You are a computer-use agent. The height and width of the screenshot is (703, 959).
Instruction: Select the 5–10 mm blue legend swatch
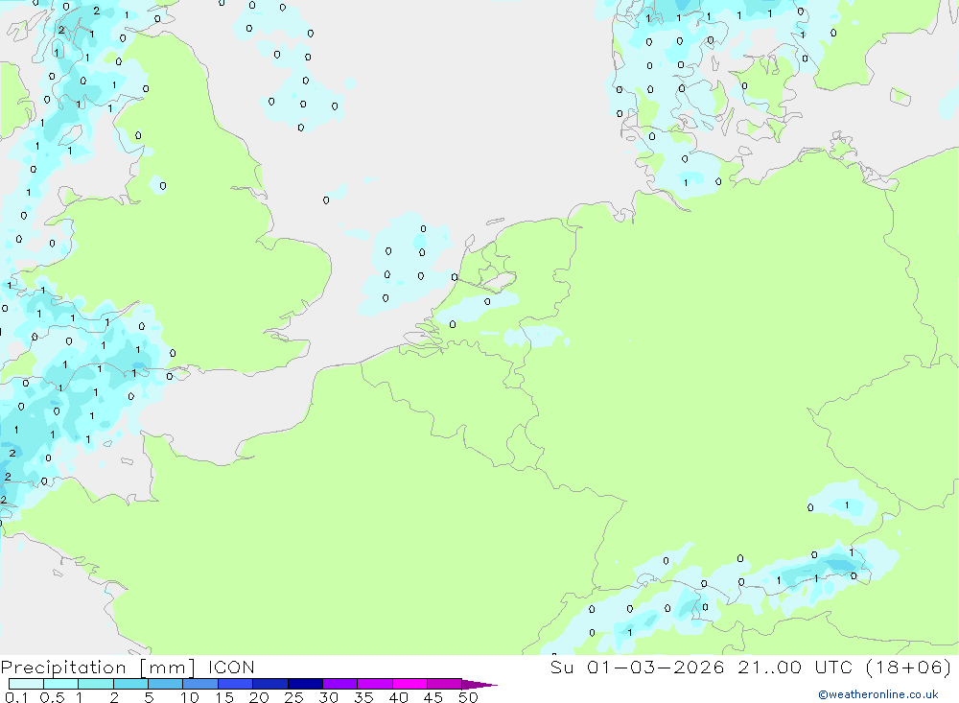click(x=166, y=684)
